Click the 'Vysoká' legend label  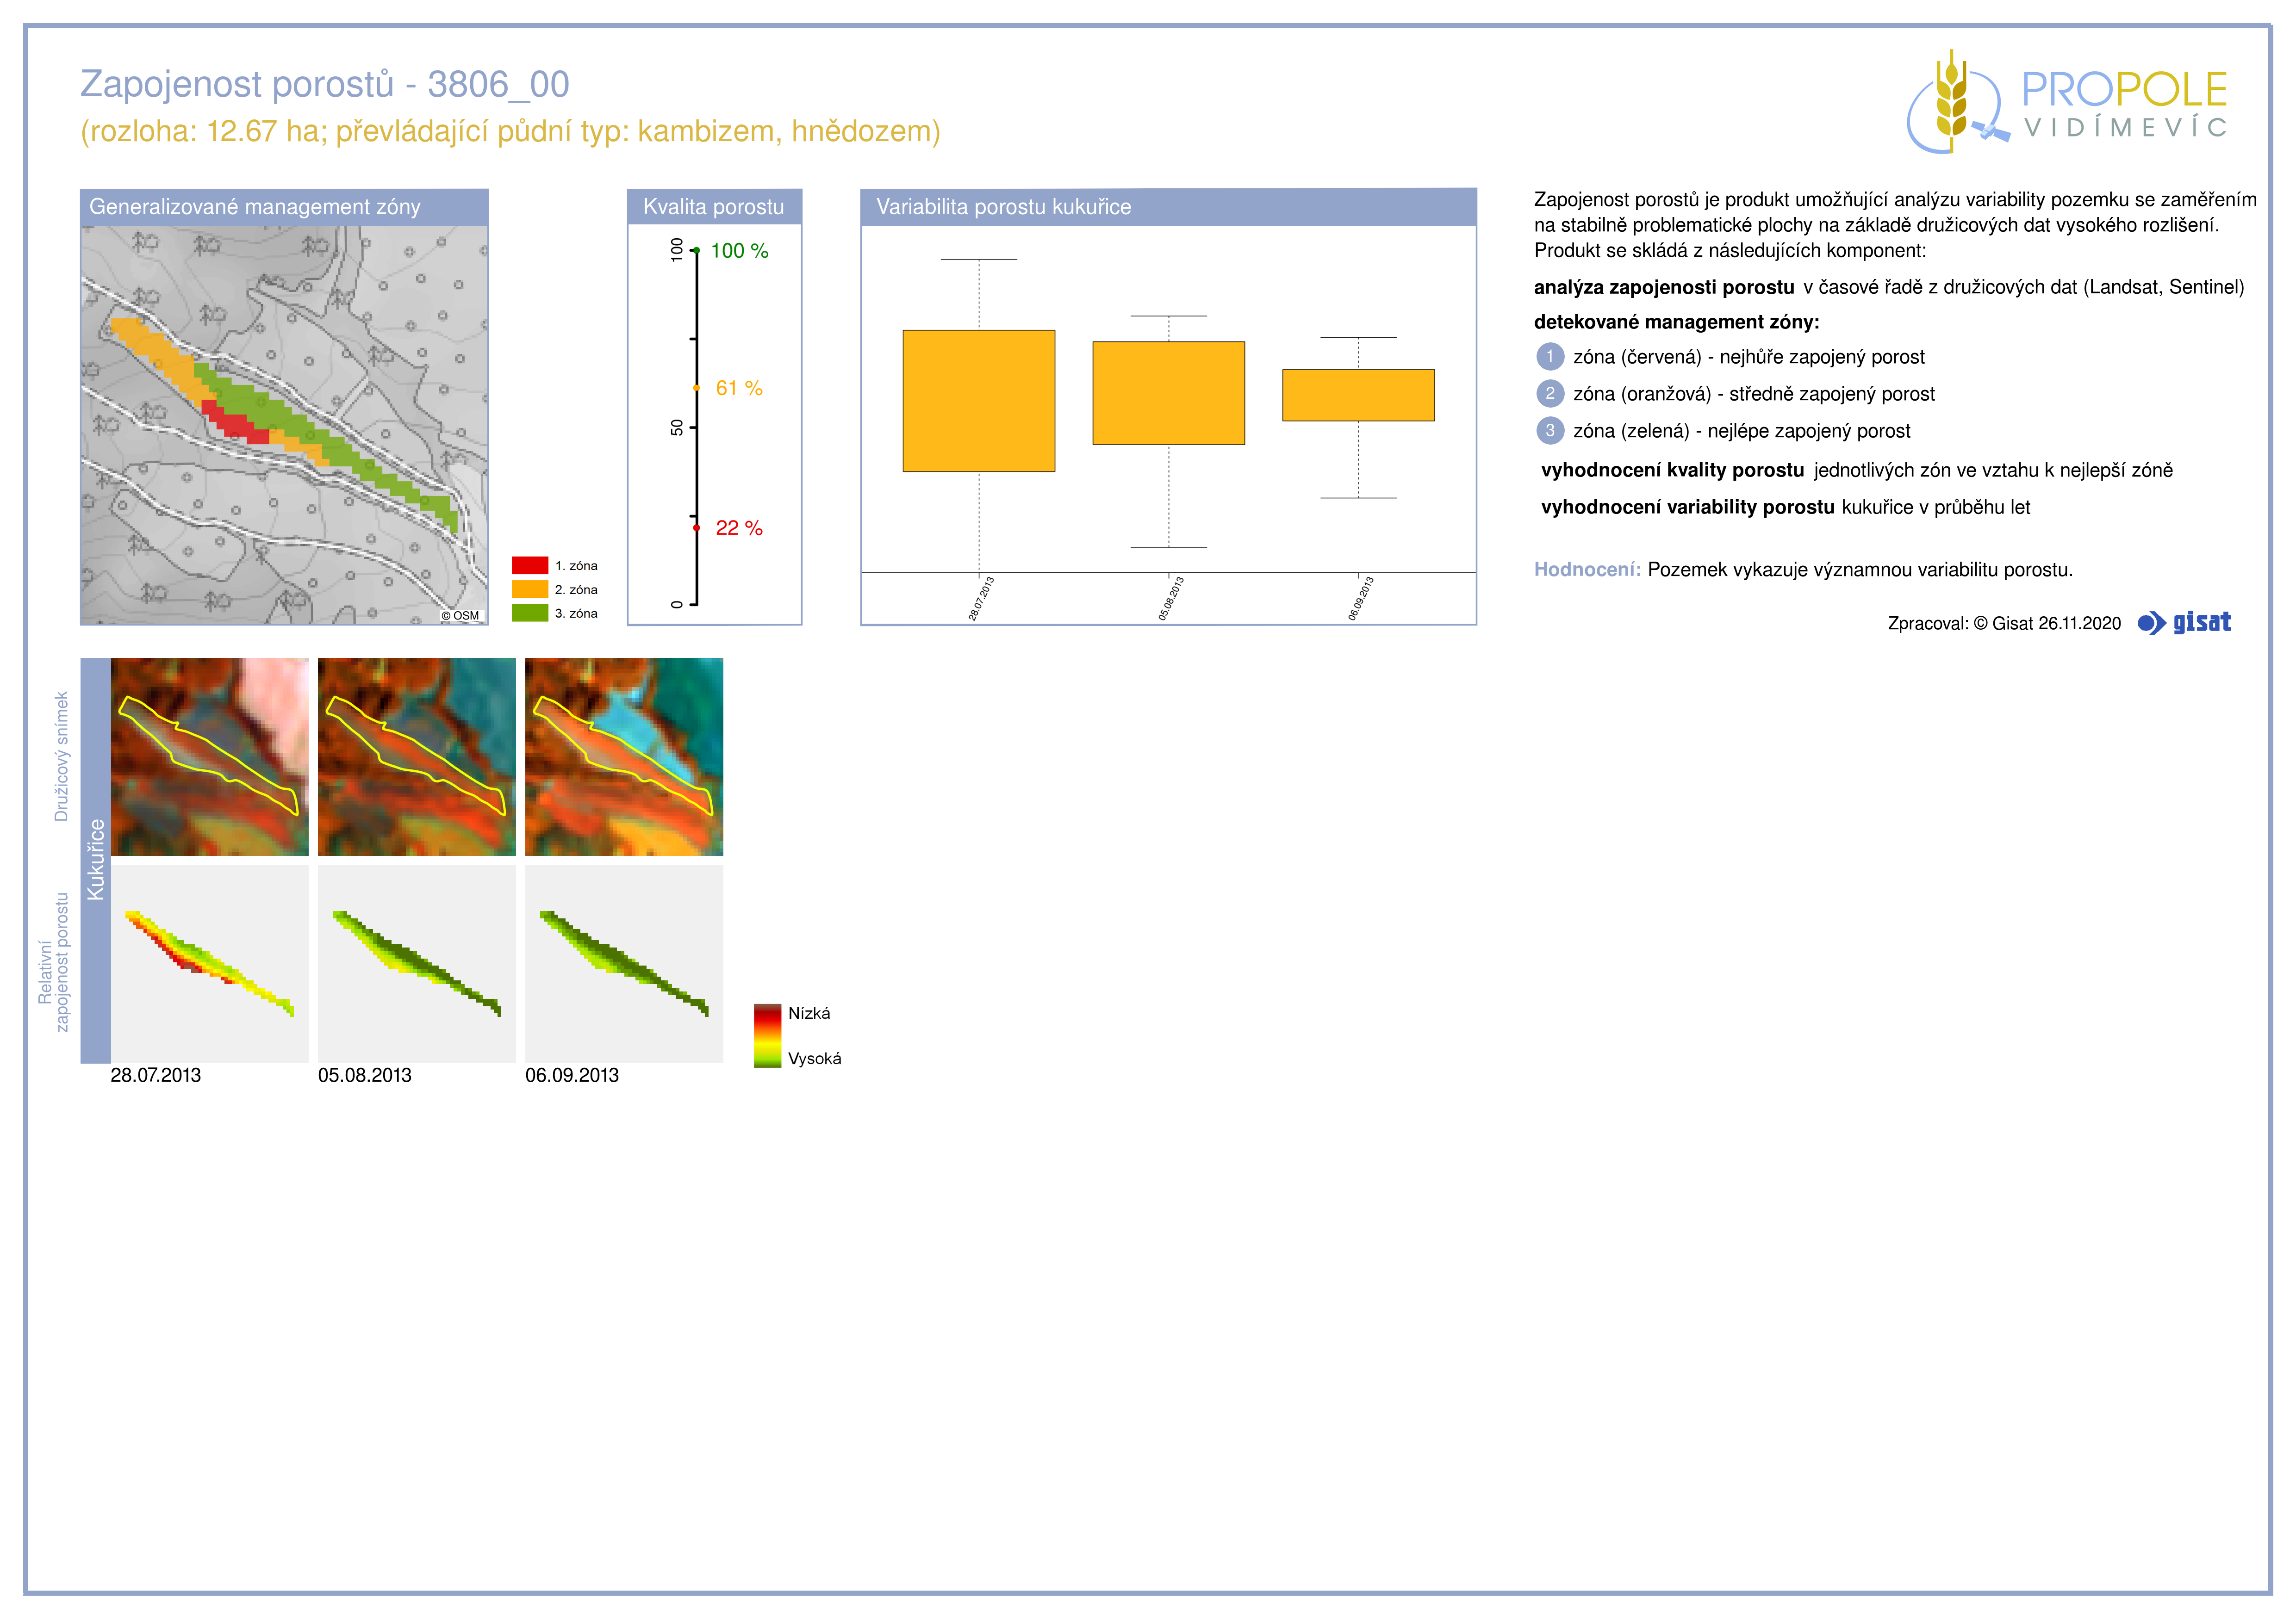[815, 1059]
